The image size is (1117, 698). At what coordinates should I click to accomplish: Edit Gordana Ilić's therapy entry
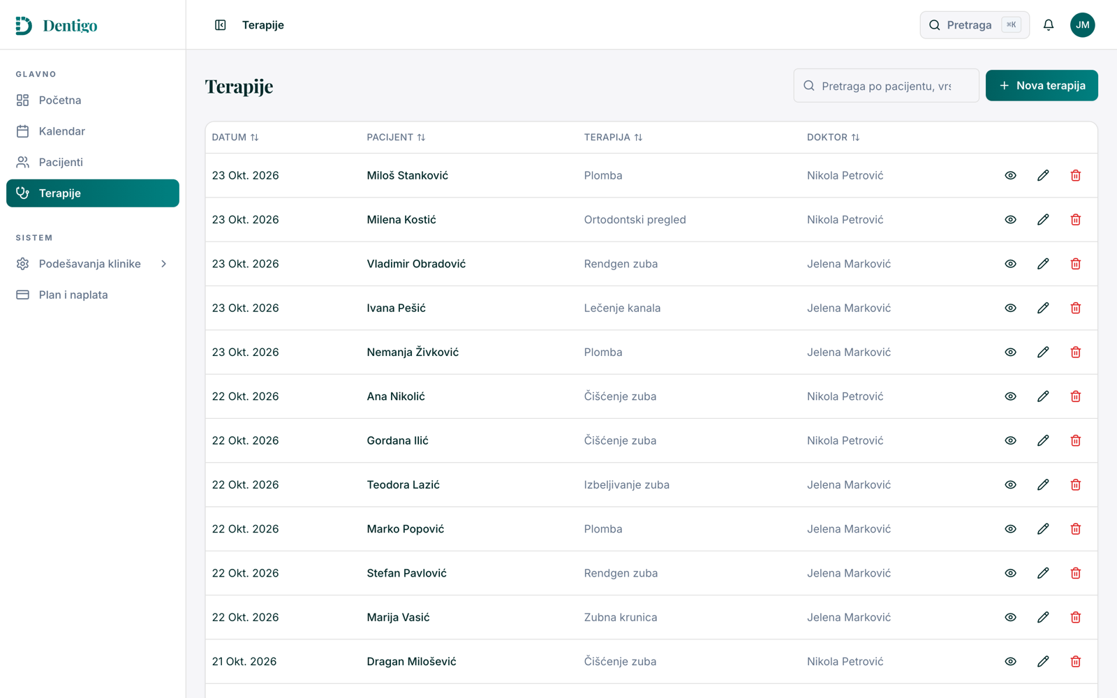pos(1043,440)
